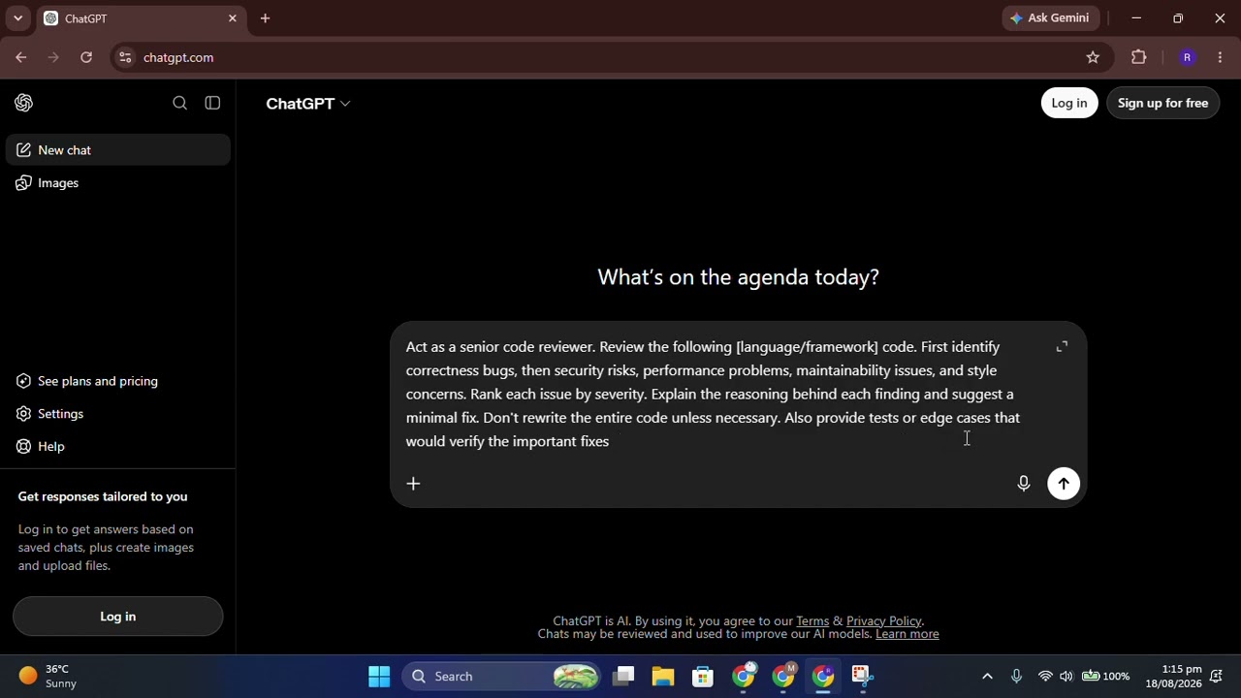Click the active Chrome taskbar icon
Image resolution: width=1241 pixels, height=698 pixels.
click(x=822, y=677)
